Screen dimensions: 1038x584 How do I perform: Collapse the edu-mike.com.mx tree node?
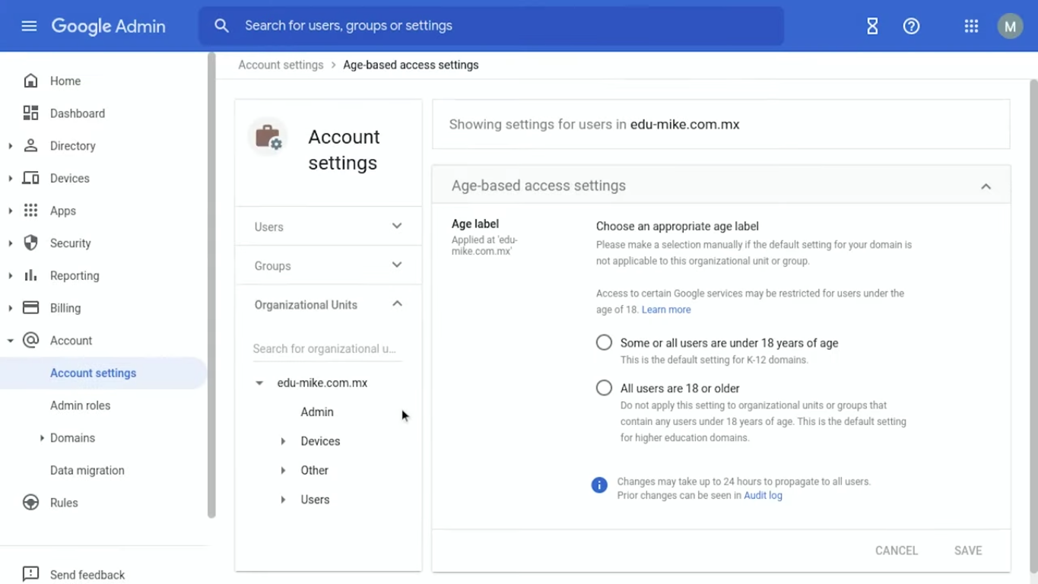tap(259, 383)
